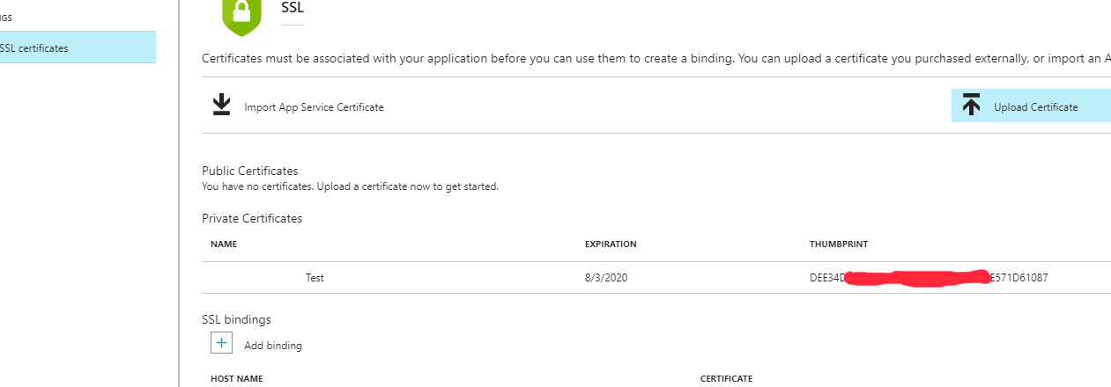Click the Upload Certificate arrow icon
The height and width of the screenshot is (387, 1111).
tap(971, 106)
